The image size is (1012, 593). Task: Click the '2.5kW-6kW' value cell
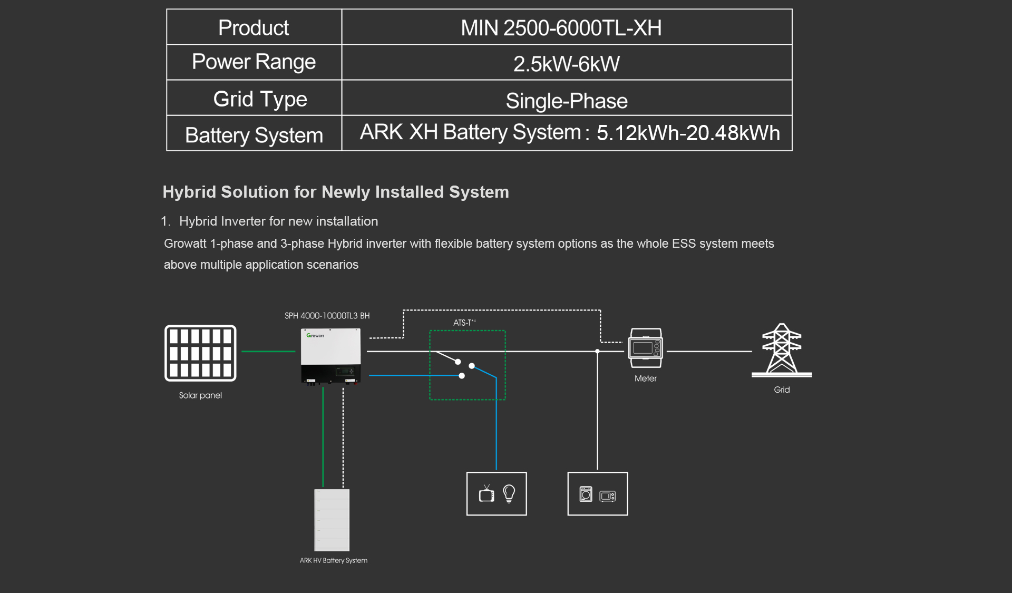coord(567,62)
